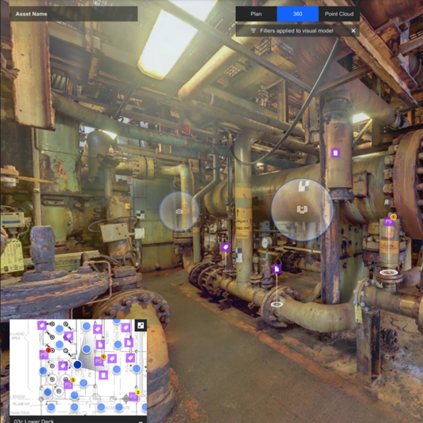Click the filter icon in the filters banner
This screenshot has width=423, height=423.
click(253, 31)
